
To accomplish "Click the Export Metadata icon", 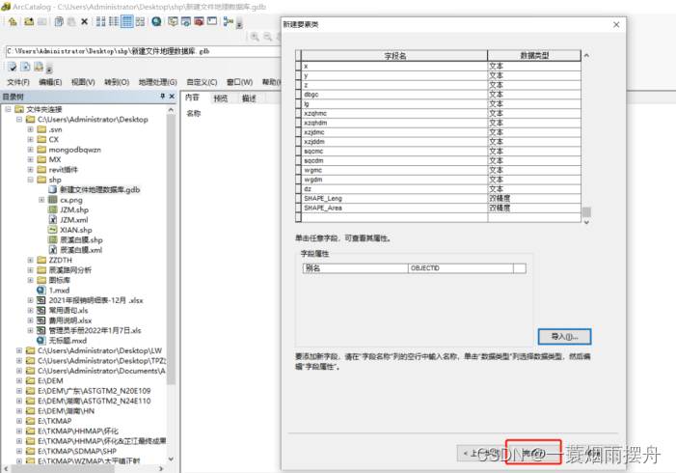I will (x=25, y=67).
